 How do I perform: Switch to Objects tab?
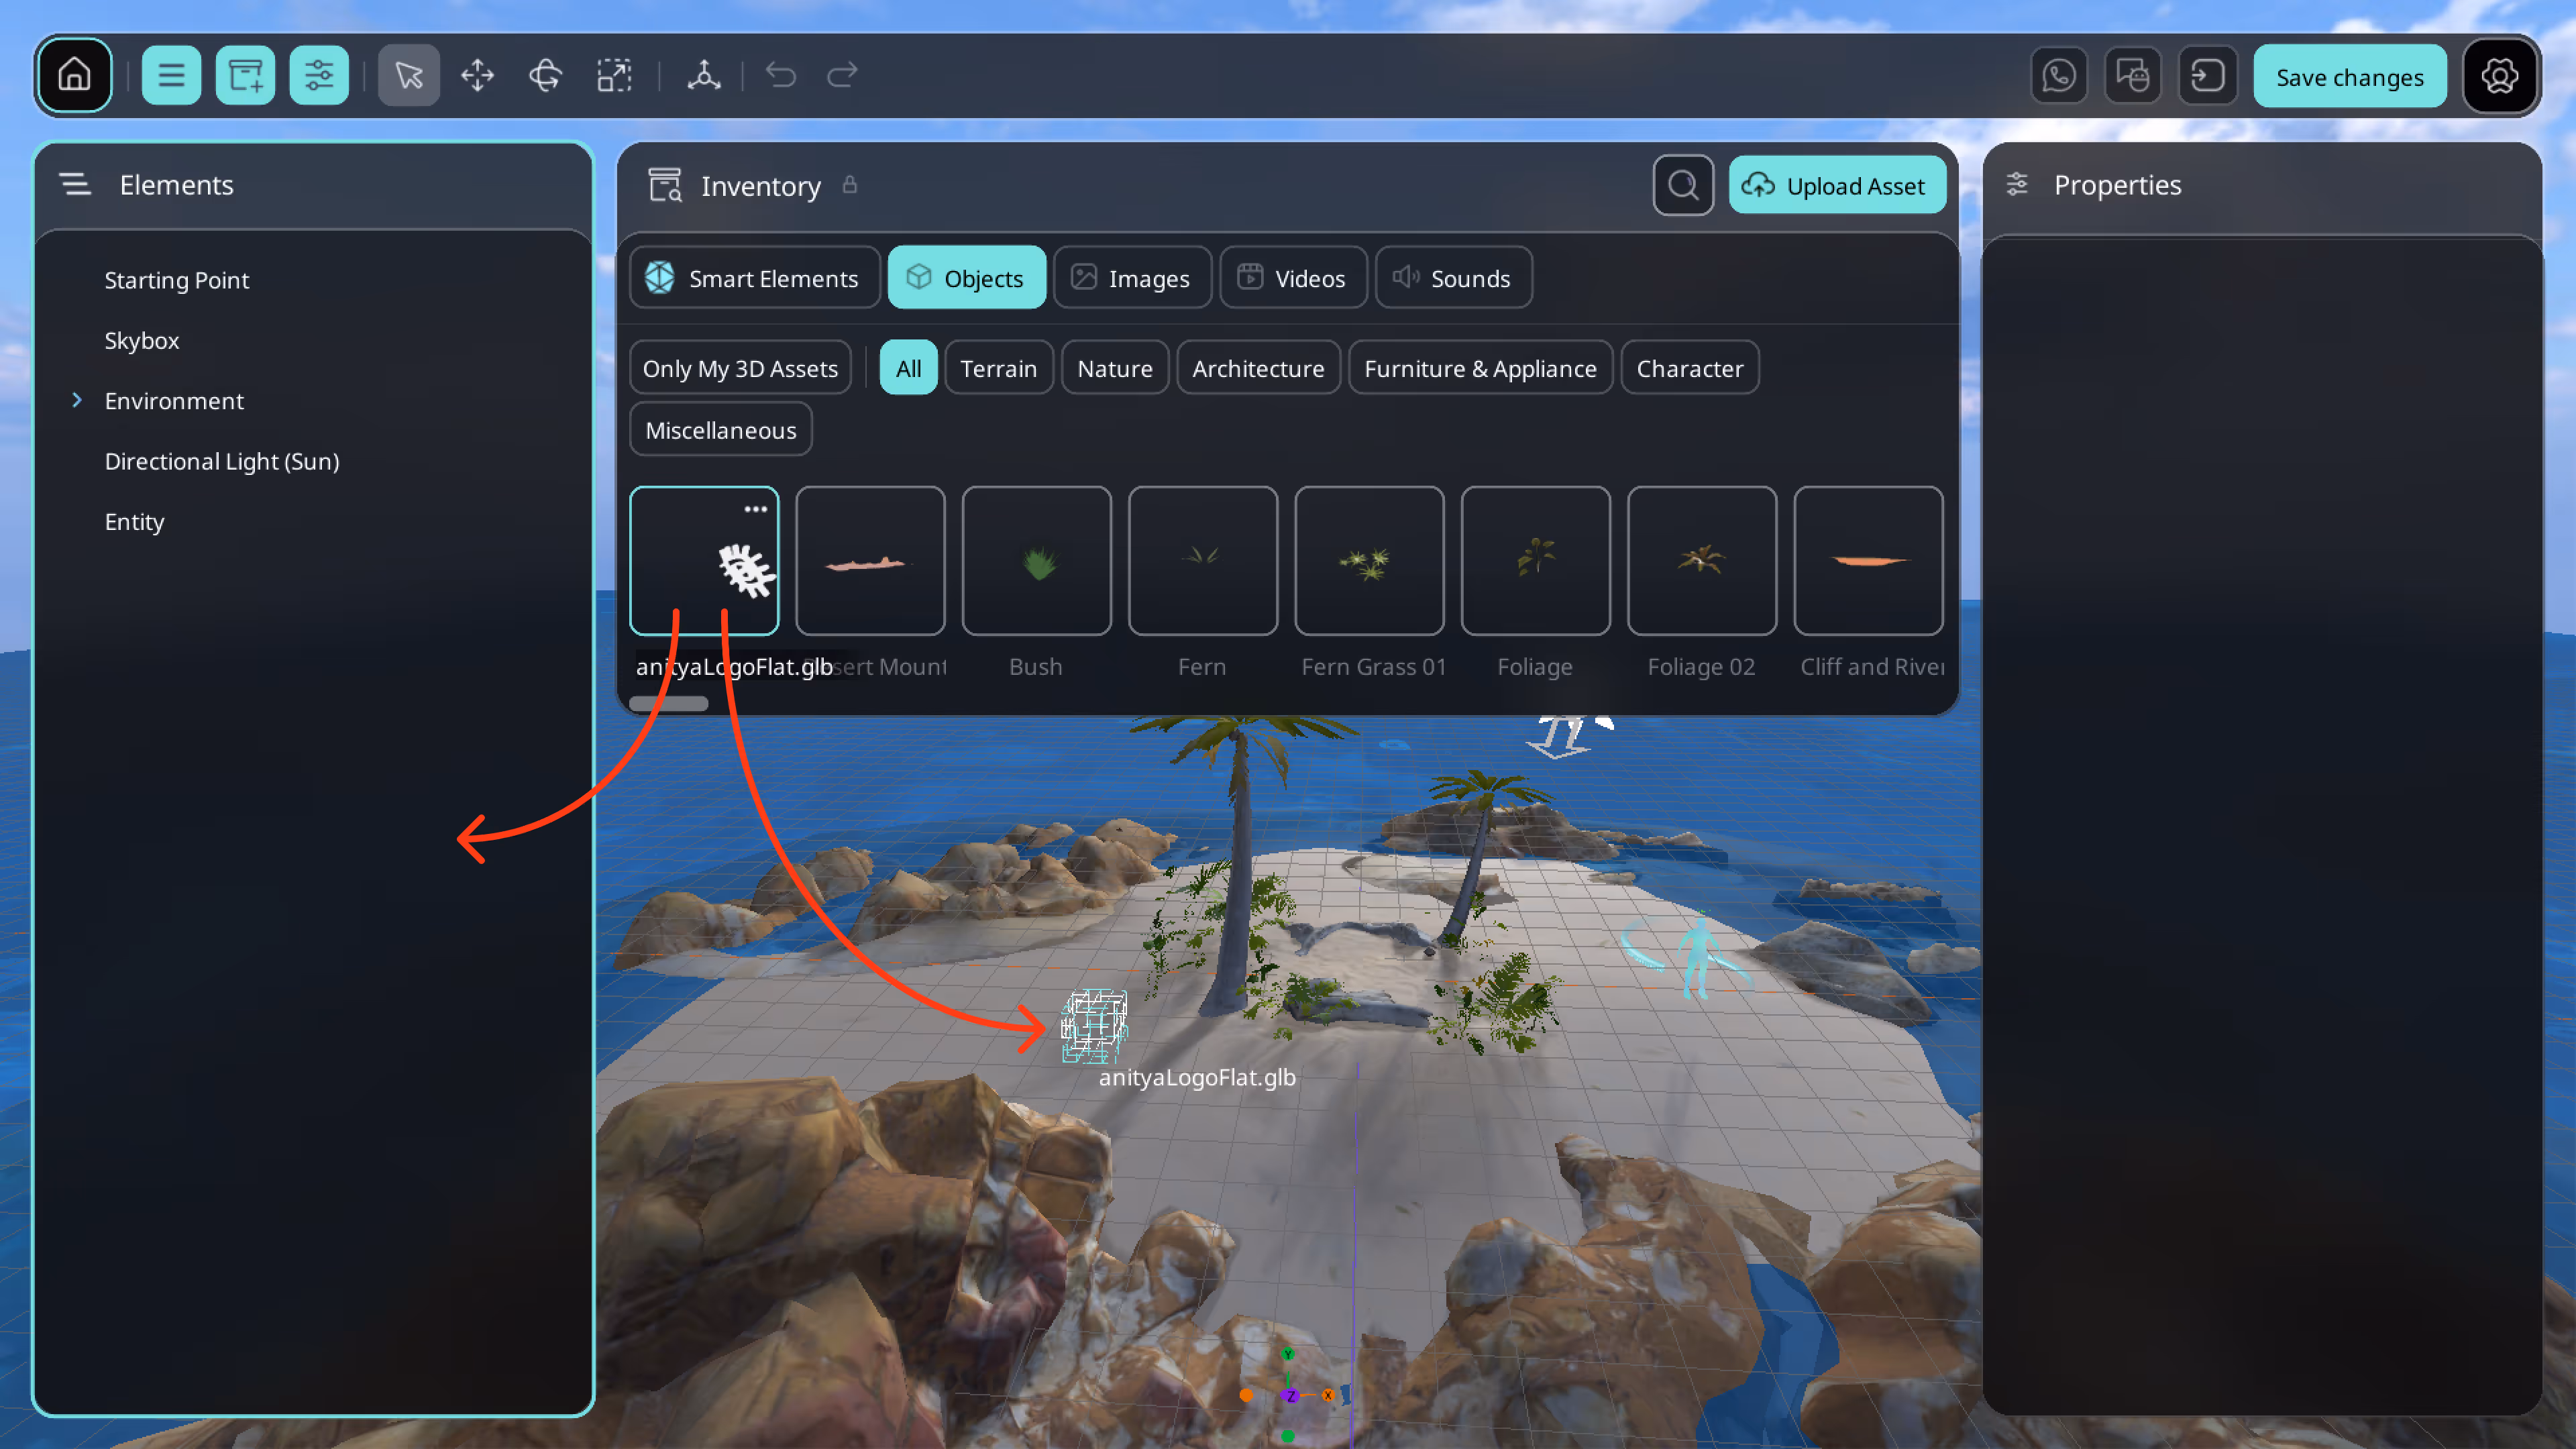(x=966, y=278)
